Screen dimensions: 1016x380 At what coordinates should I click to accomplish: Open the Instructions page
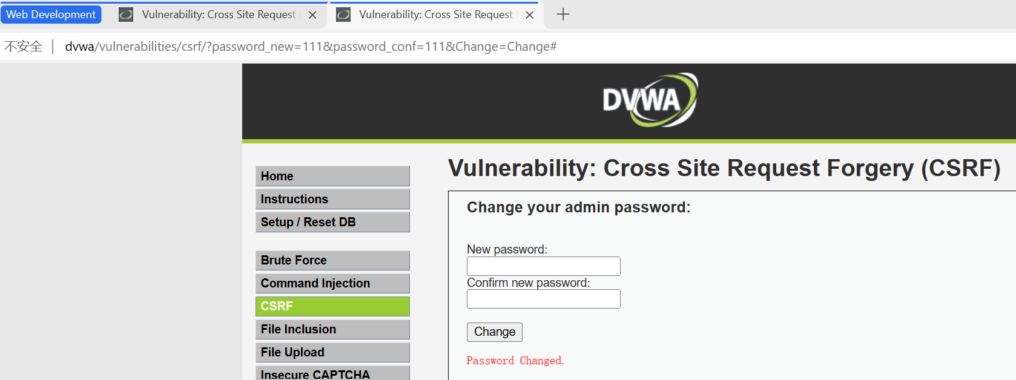pos(332,199)
